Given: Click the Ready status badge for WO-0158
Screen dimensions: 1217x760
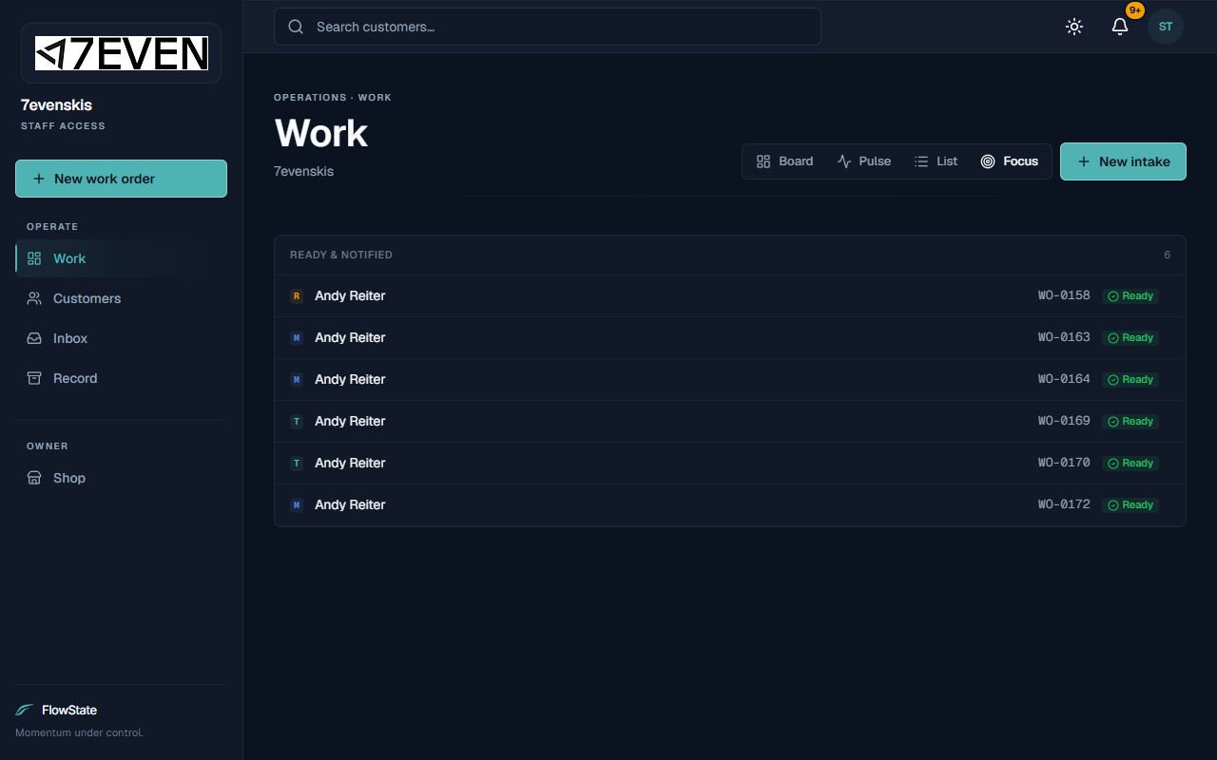Looking at the screenshot, I should [1130, 296].
